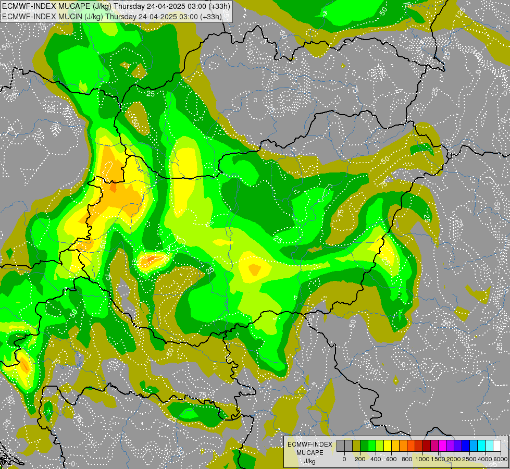Click the legend's ECMWF-INDEX label

tap(310, 445)
